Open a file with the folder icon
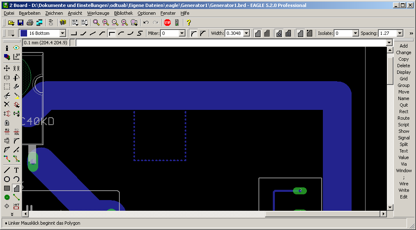Image resolution: width=416 pixels, height=230 pixels. pyautogui.click(x=11, y=23)
